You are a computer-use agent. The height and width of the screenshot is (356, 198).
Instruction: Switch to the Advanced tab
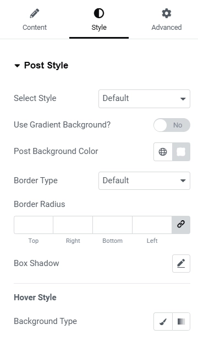[x=167, y=20]
